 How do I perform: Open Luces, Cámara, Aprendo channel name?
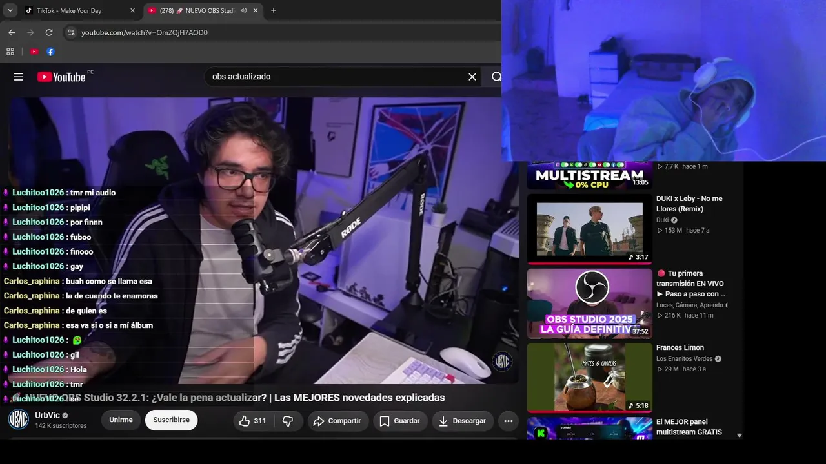(691, 305)
